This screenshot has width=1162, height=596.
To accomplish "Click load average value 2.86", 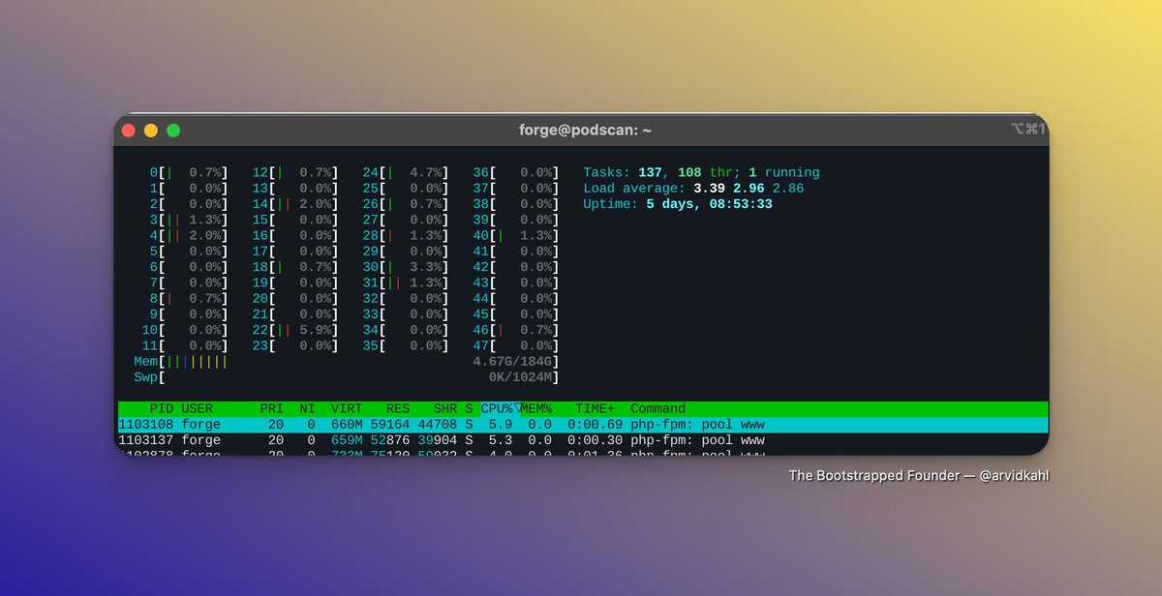I will click(788, 188).
